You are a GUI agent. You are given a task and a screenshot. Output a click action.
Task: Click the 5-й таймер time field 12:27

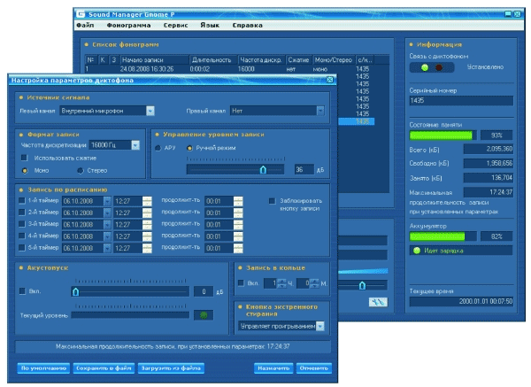128,248
